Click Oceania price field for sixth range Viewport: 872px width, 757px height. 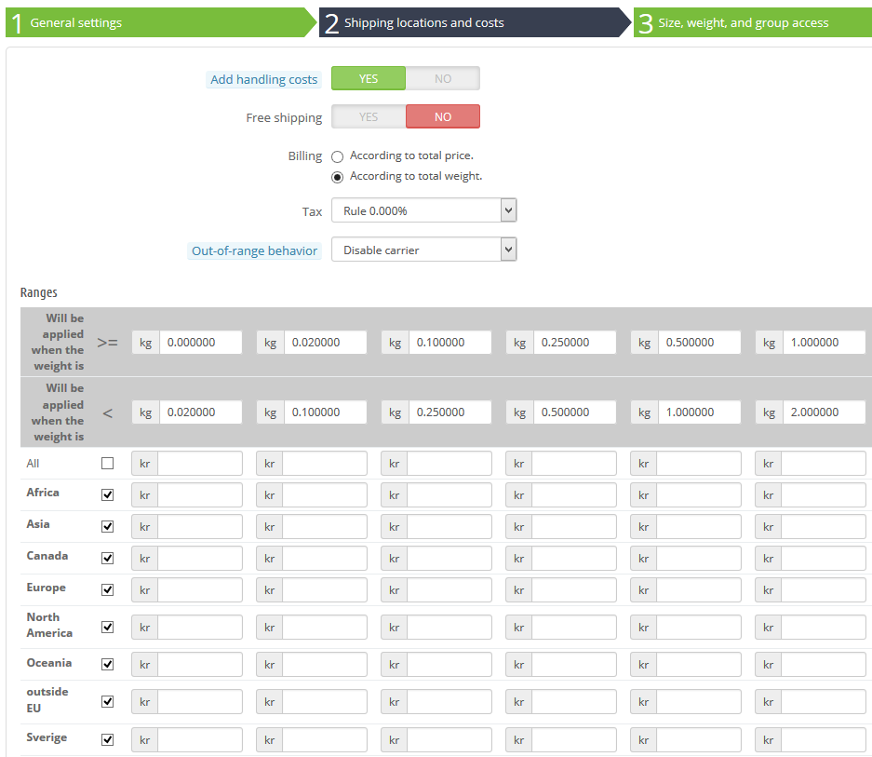[823, 665]
